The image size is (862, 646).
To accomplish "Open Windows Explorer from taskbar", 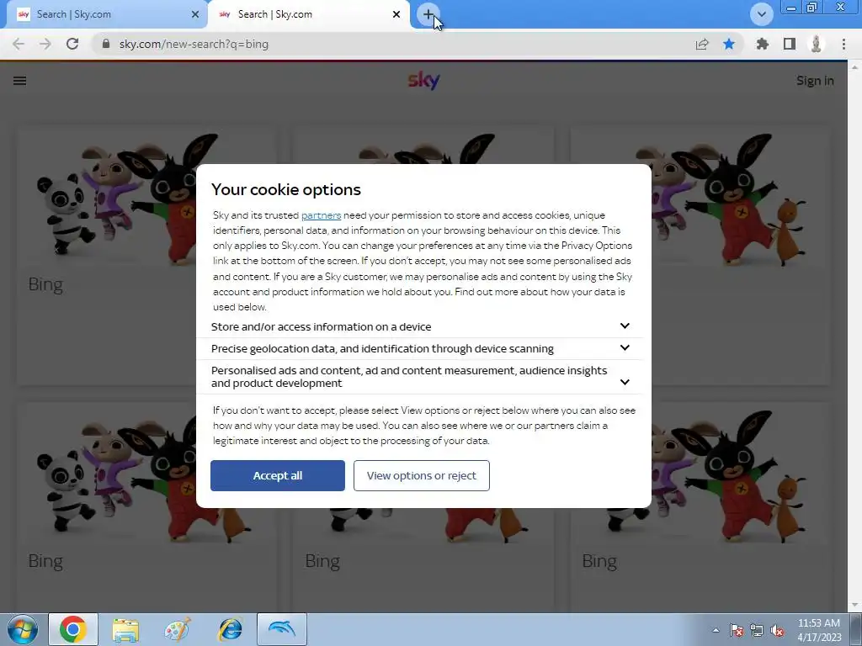I will coord(126,629).
